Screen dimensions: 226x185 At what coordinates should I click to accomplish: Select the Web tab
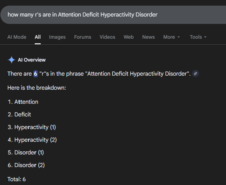128,37
